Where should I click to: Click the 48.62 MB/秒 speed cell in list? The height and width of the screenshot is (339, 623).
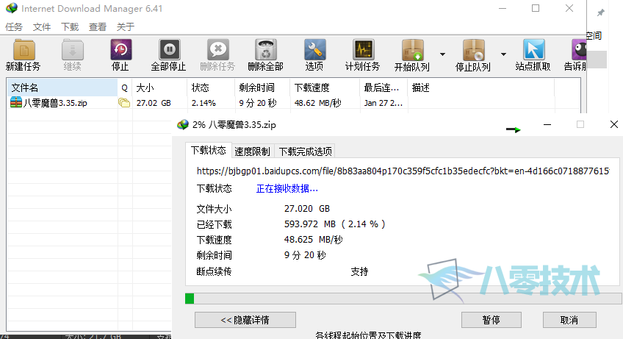(x=318, y=103)
